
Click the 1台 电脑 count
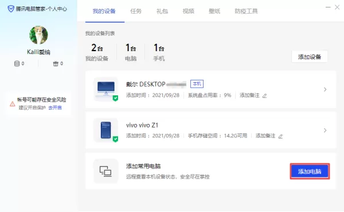click(131, 52)
